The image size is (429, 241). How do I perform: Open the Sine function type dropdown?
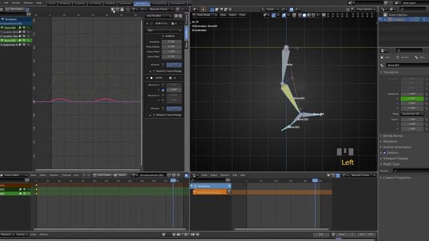[x=164, y=30]
